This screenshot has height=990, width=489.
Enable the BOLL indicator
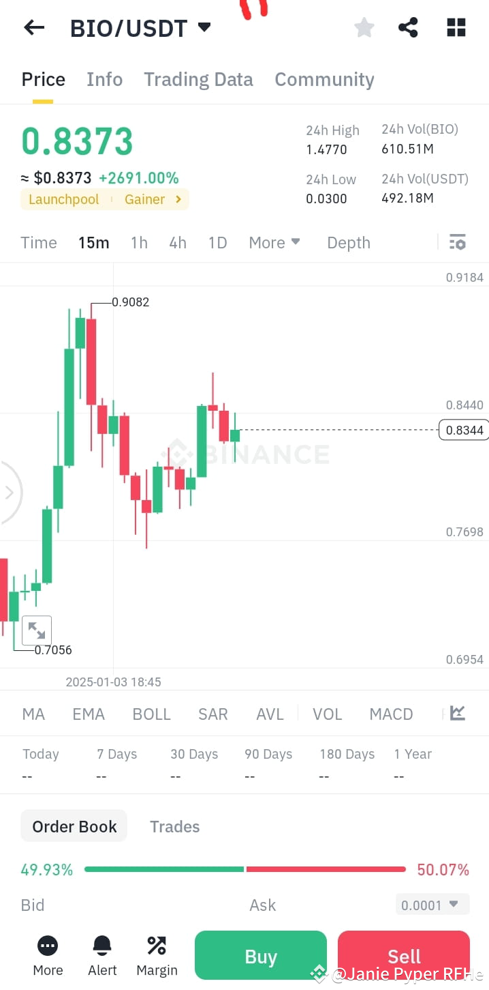click(151, 714)
